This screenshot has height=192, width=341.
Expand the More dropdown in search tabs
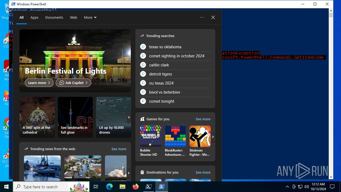click(x=90, y=17)
